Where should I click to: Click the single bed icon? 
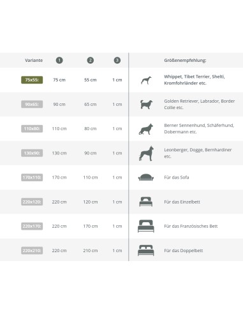click(146, 202)
